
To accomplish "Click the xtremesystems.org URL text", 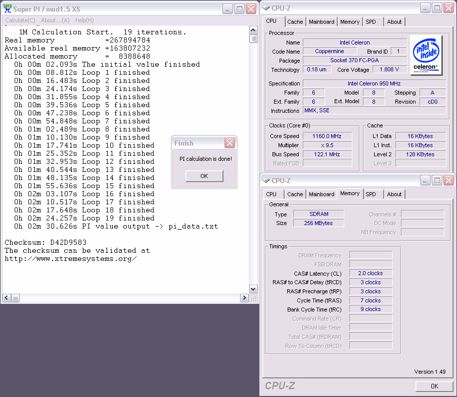I will click(71, 259).
